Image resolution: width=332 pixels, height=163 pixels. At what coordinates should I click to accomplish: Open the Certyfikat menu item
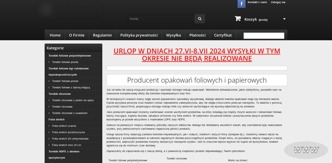[223, 35]
